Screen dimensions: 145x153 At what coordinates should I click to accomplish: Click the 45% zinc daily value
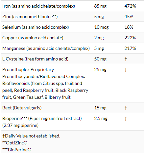point(129,17)
